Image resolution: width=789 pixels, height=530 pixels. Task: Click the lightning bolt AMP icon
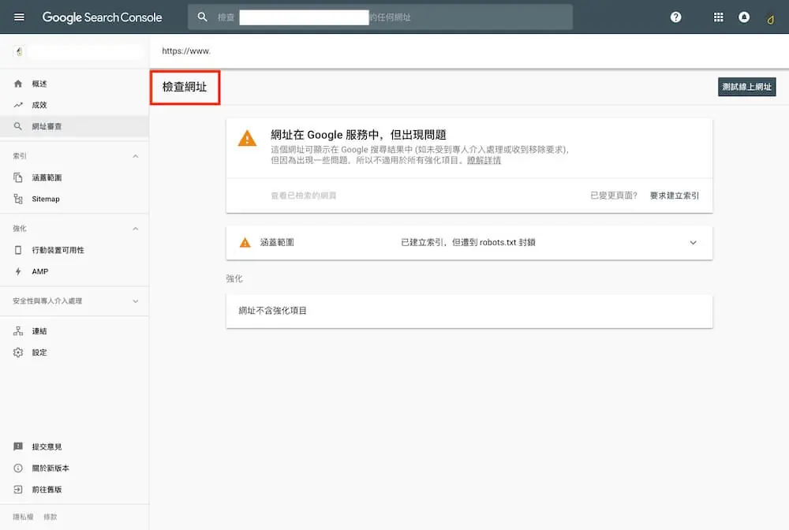(x=18, y=271)
